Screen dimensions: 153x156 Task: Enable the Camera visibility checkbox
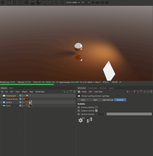coord(96,107)
